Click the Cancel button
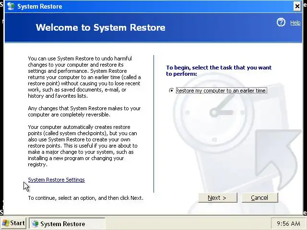This screenshot has height=230, width=307. click(x=260, y=198)
